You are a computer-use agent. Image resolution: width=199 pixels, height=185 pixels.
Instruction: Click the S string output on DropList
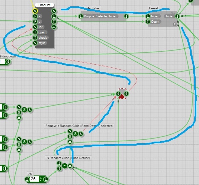click(54, 11)
